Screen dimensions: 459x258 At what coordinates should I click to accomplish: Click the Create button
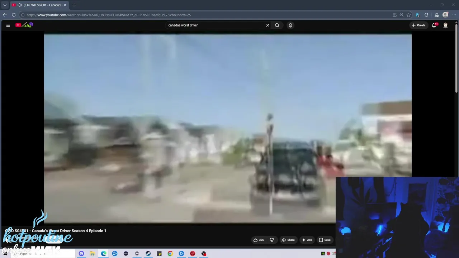point(418,25)
